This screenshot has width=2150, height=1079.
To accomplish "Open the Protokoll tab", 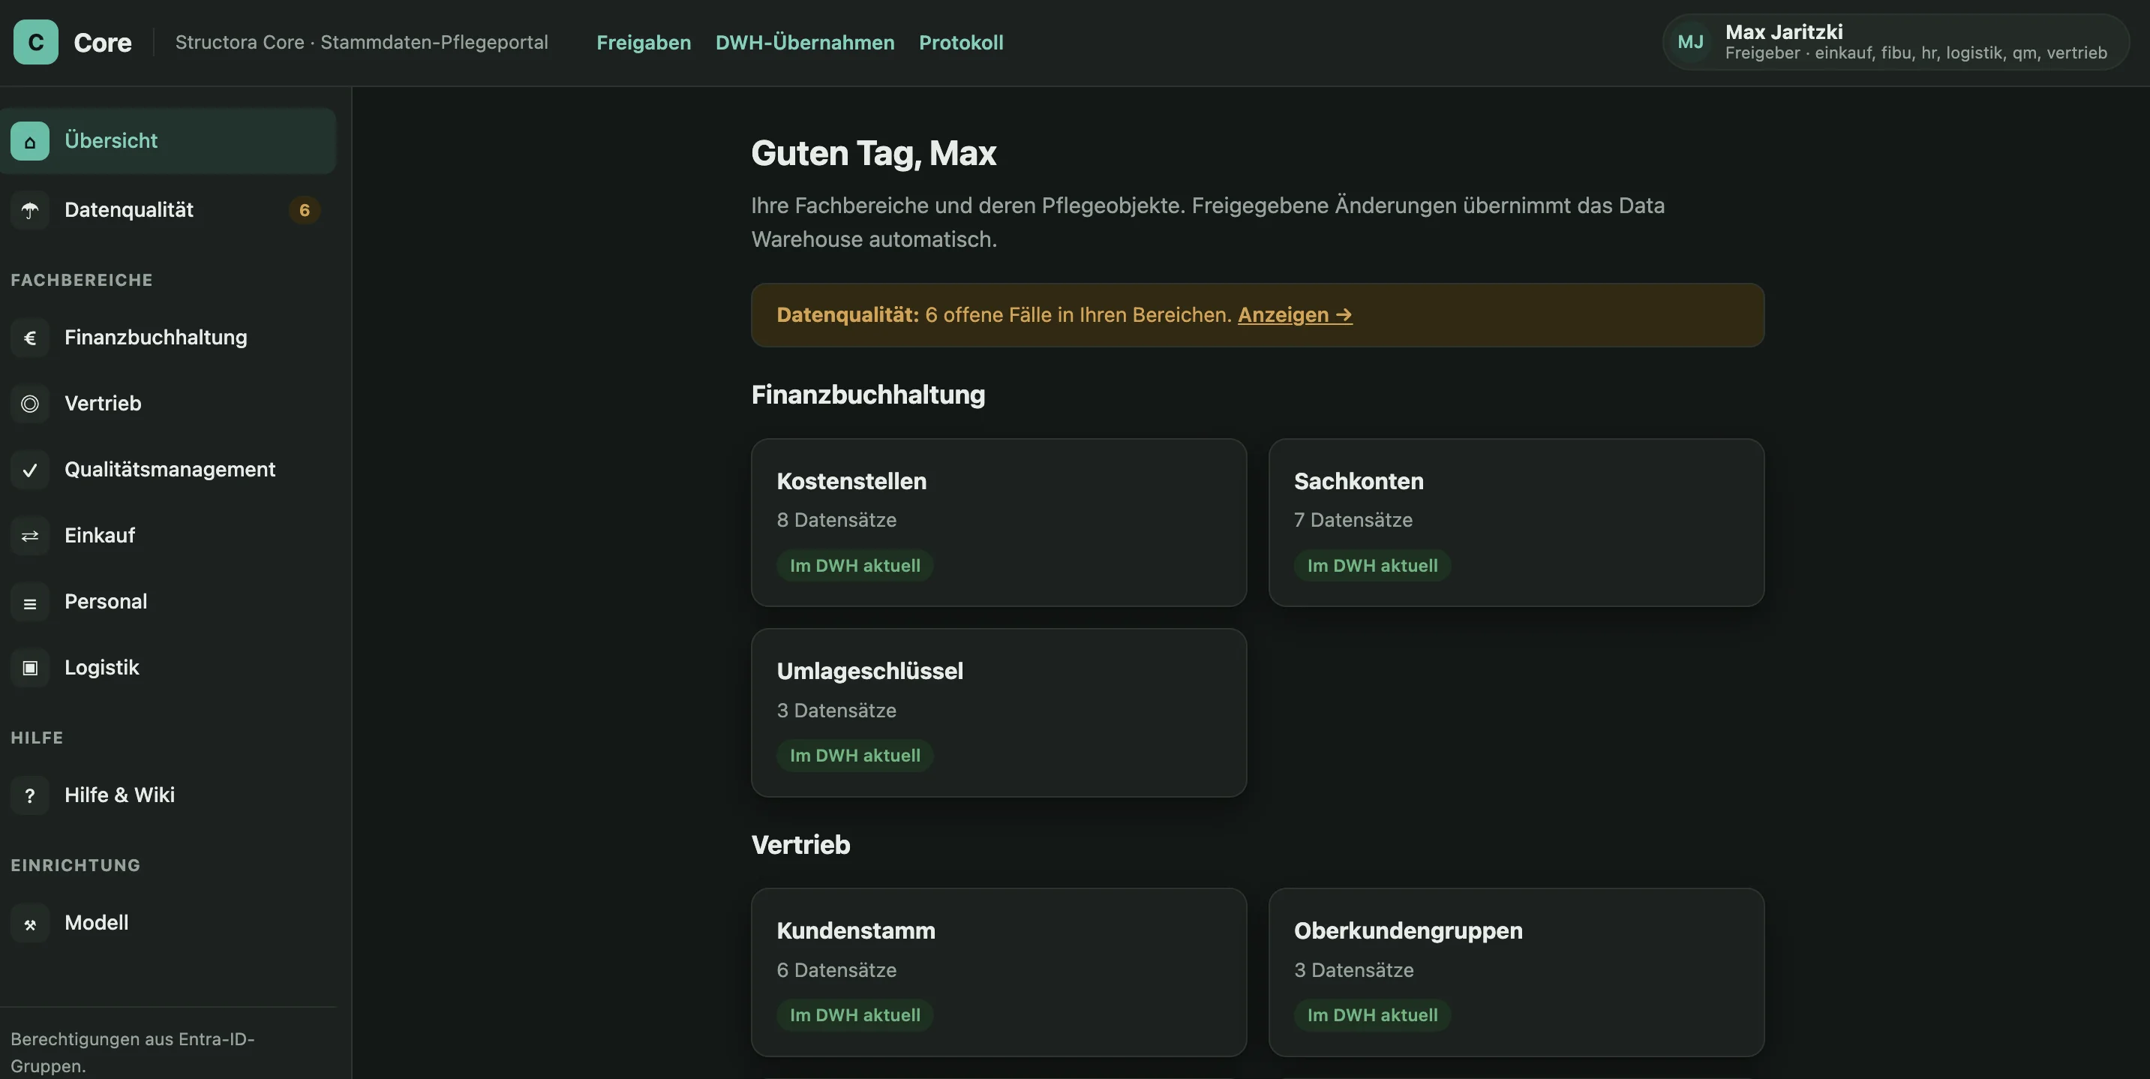I will click(x=961, y=42).
